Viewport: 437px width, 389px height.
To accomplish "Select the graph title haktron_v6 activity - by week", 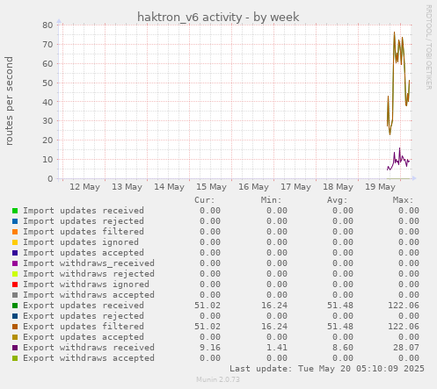I will [x=218, y=18].
